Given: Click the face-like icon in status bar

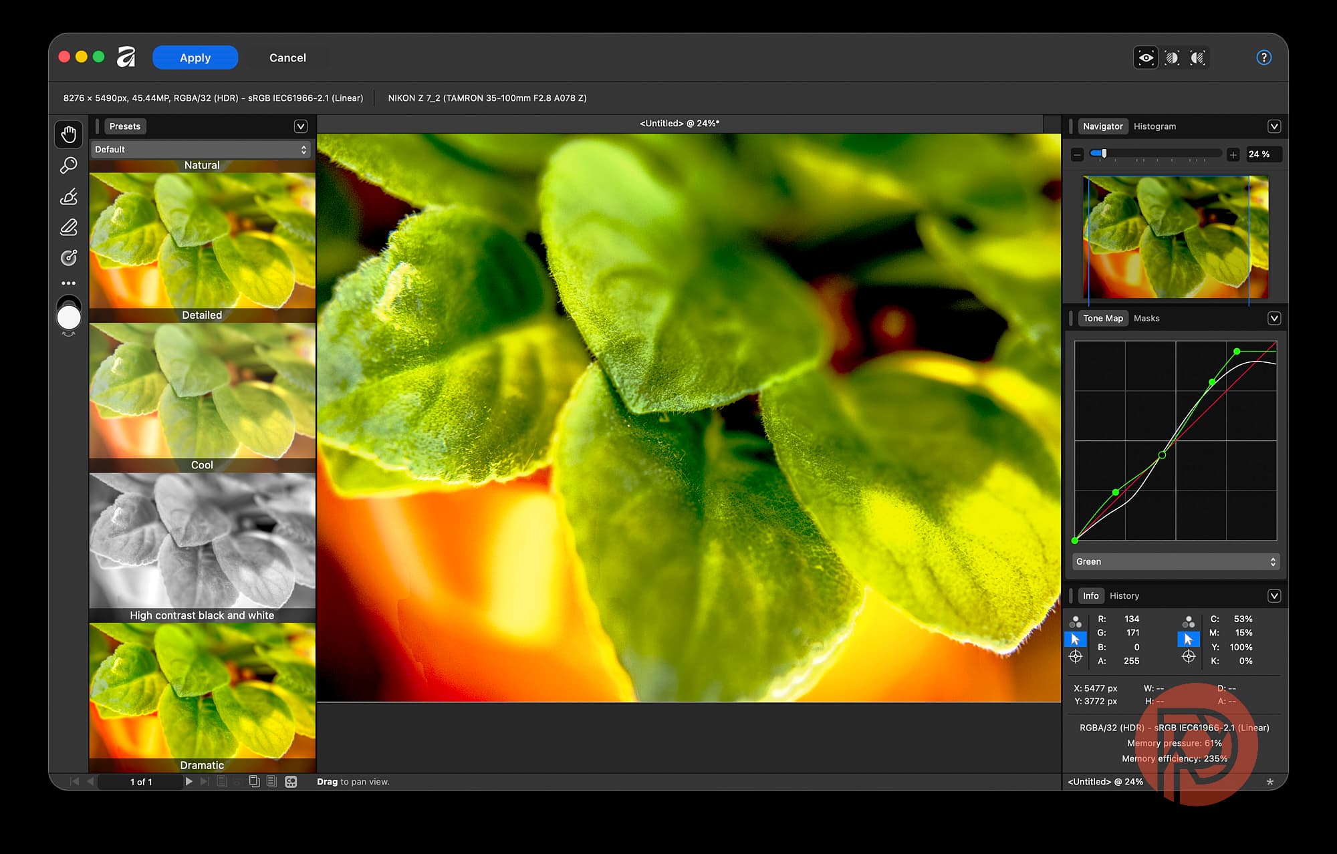Looking at the screenshot, I should (x=291, y=782).
